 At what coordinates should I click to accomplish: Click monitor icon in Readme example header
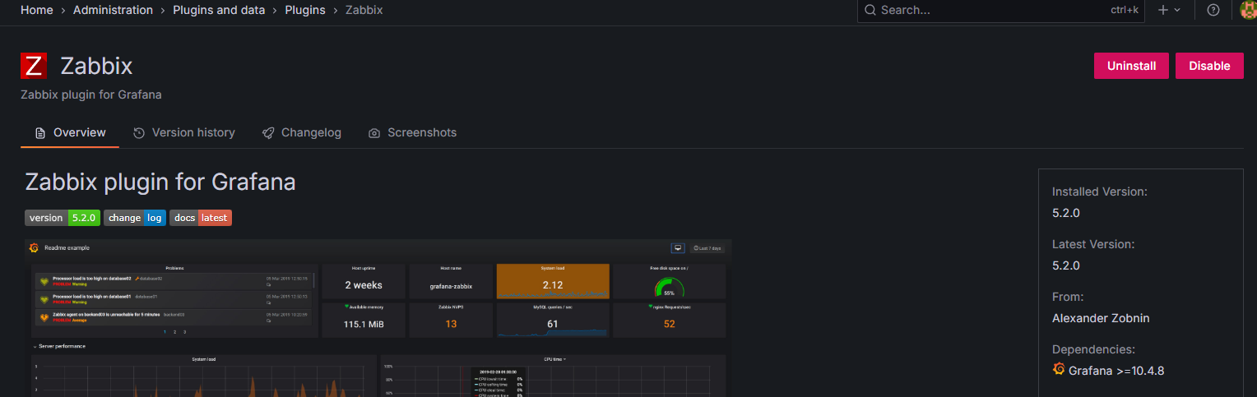679,247
